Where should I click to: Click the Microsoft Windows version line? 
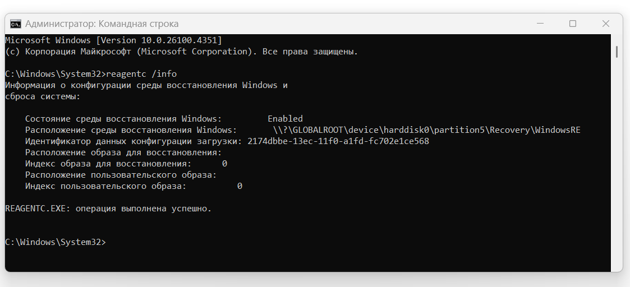114,40
